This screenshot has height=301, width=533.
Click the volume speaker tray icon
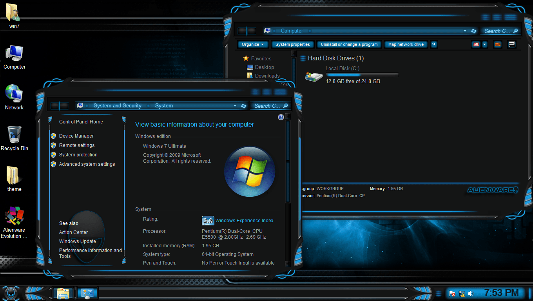click(471, 293)
